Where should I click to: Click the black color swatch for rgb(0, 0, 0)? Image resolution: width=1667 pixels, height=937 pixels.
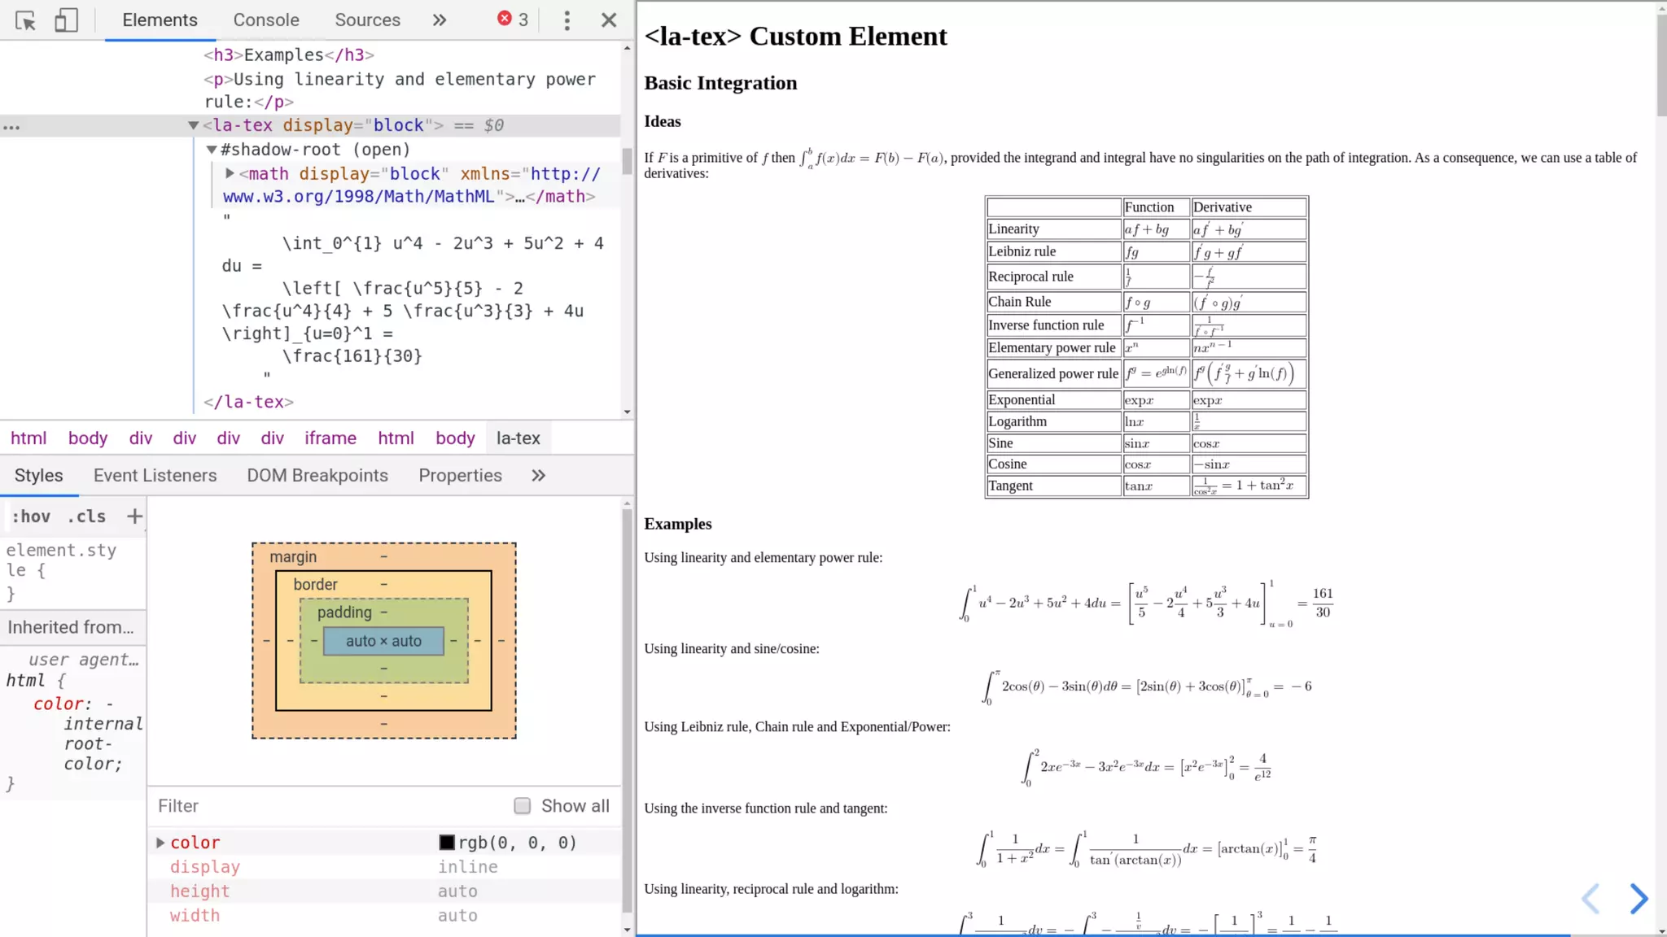447,843
